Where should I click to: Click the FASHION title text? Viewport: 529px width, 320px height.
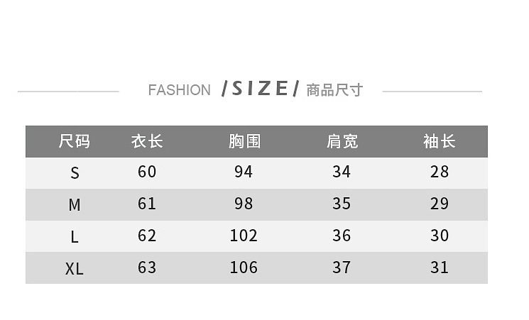pos(179,90)
